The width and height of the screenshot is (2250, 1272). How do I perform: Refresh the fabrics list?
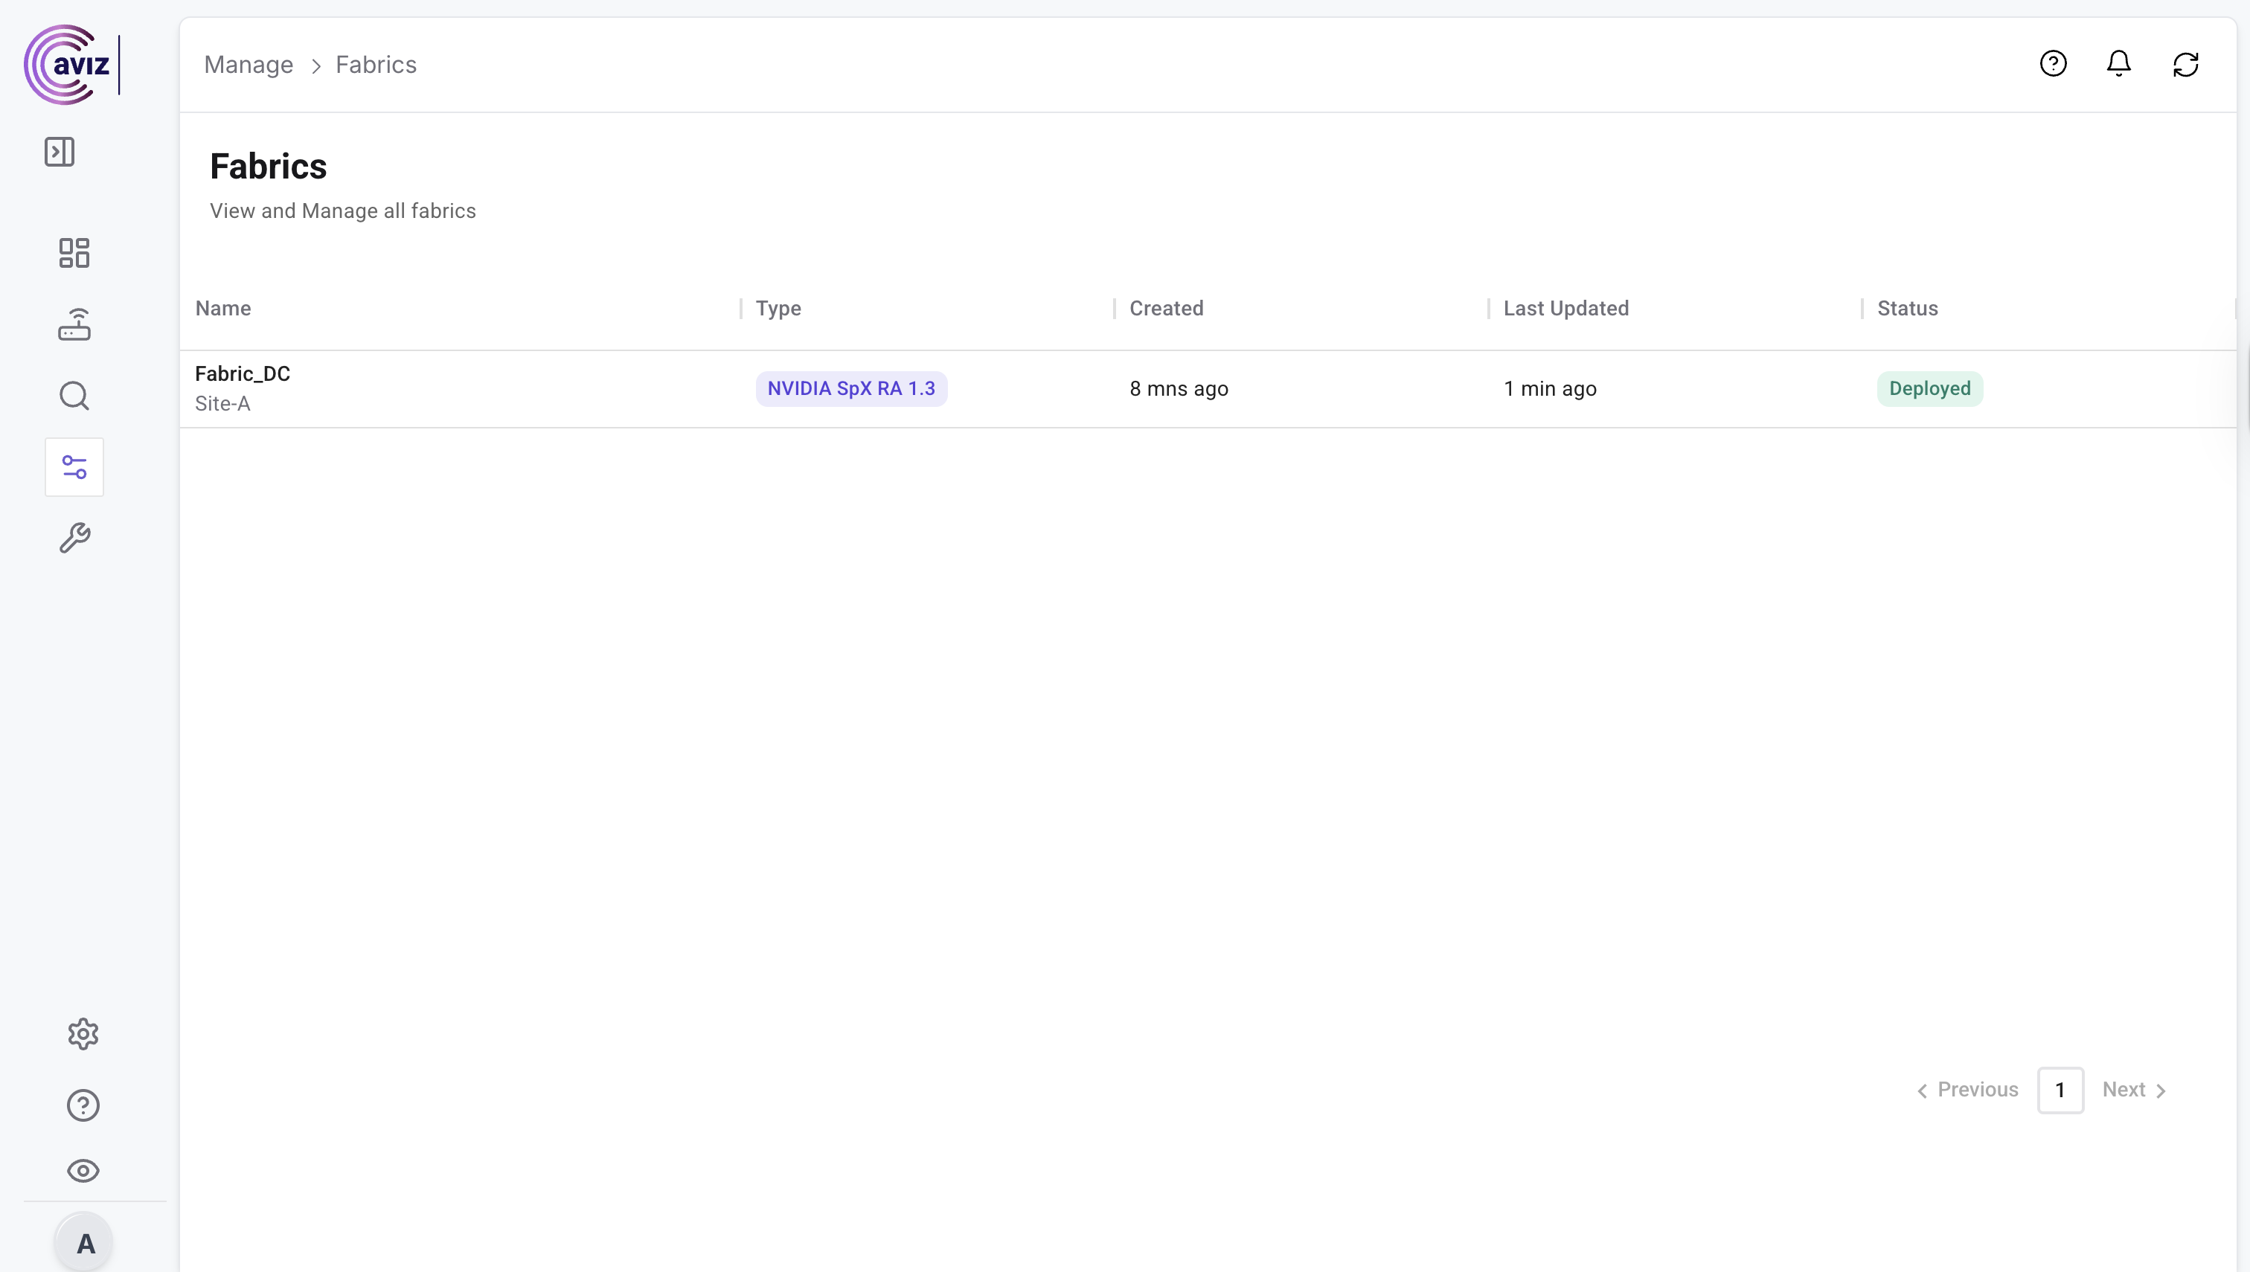[x=2185, y=64]
